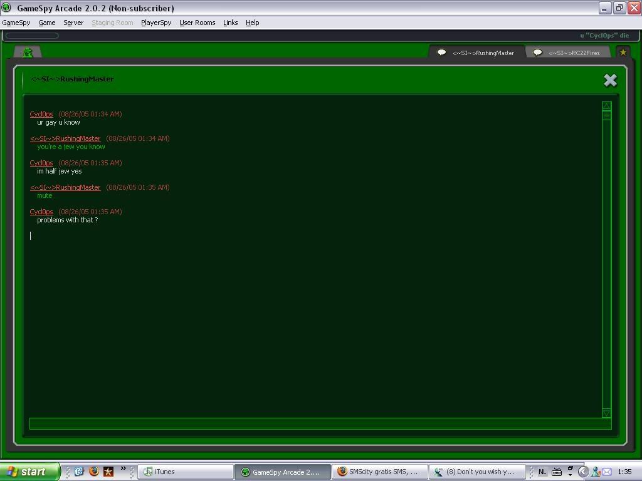This screenshot has height=481, width=642.
Task: Click the keyboard icon in the language bar
Action: [x=557, y=472]
